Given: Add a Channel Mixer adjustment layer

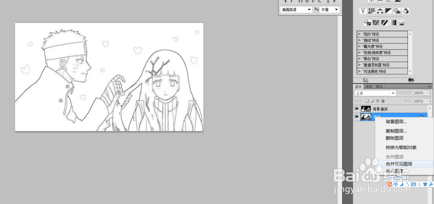Looking at the screenshot, I should point(406,11).
